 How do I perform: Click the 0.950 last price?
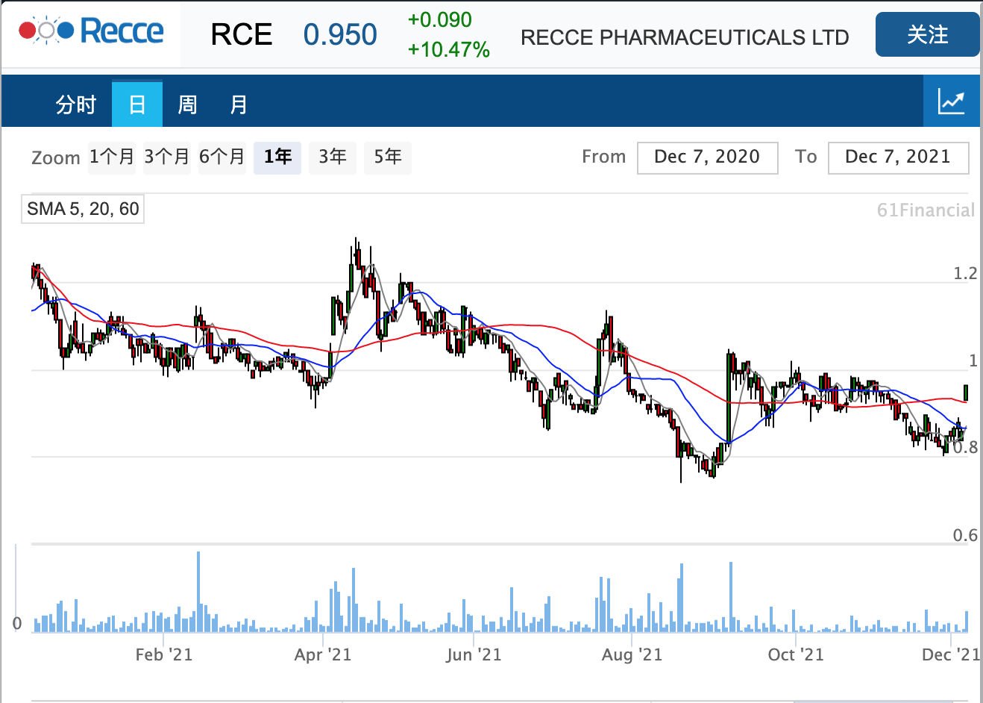340,35
